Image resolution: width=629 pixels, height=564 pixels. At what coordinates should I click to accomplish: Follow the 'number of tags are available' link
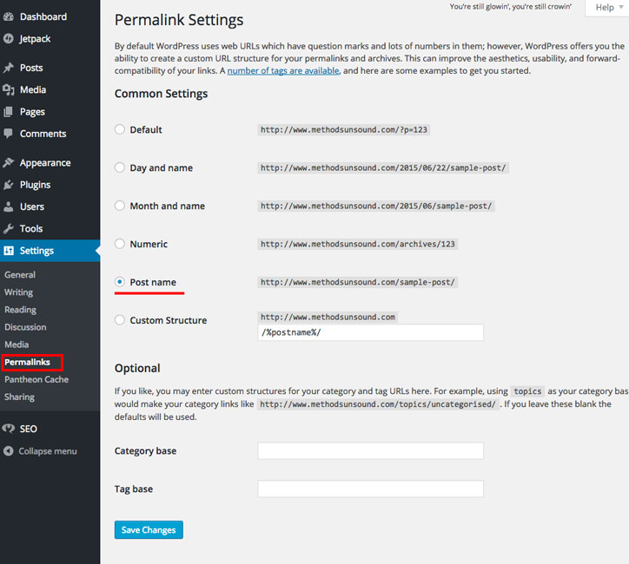tap(283, 71)
